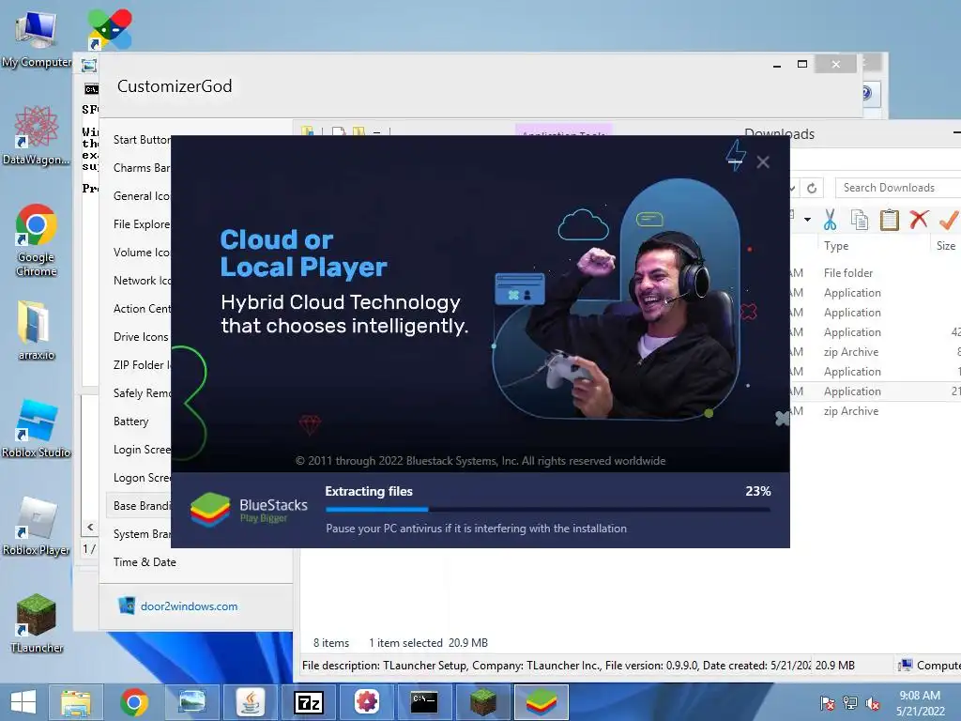Open Charms Bar section in CustomizerGod
961x721 pixels.
142,168
